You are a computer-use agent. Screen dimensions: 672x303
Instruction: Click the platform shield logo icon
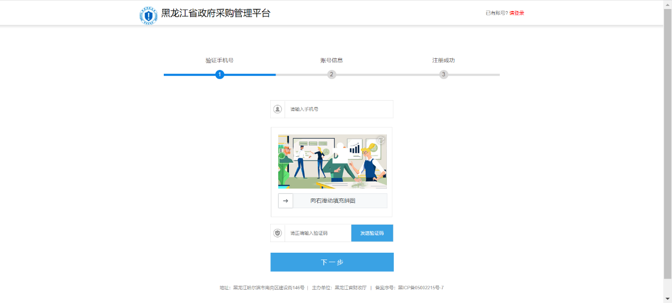click(148, 15)
